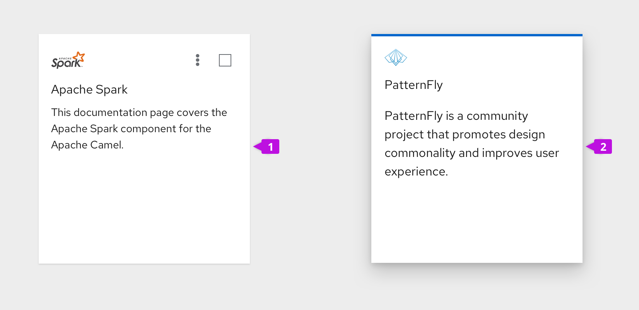Viewport: 639px width, 310px height.
Task: Click the Apache Spark logo
Action: click(68, 60)
